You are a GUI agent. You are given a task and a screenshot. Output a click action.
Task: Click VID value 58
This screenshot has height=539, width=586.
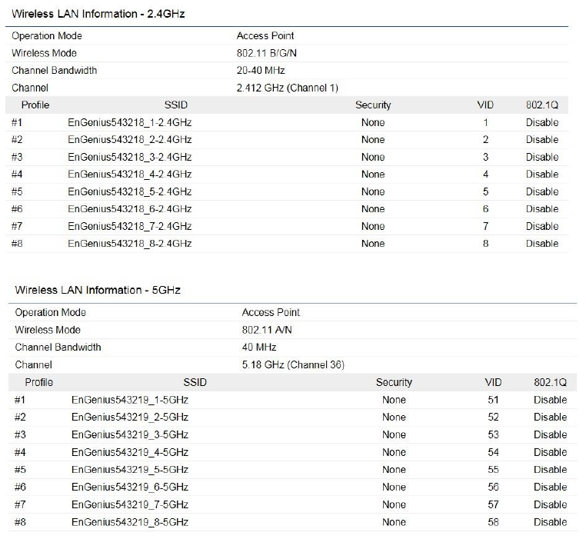pyautogui.click(x=493, y=522)
